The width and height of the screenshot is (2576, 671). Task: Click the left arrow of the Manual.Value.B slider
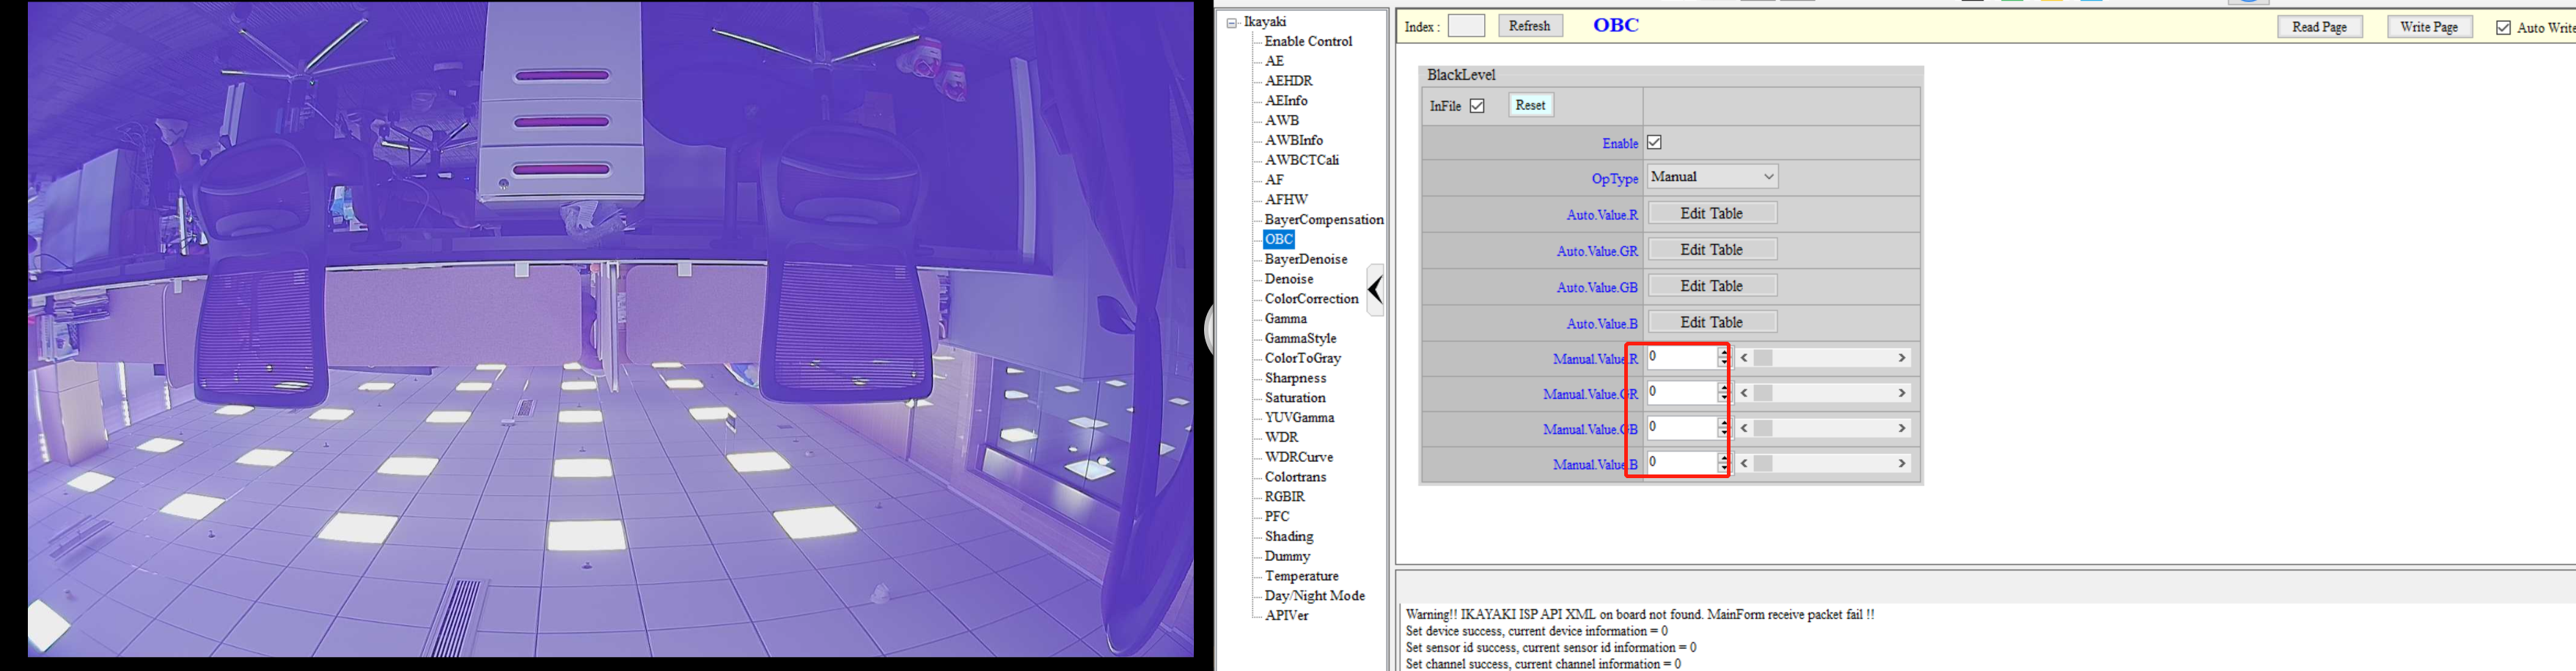(x=1744, y=463)
